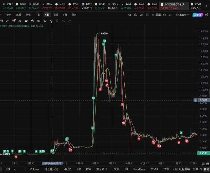Toggle the 爆仓统计 indicator
Viewport: 210px width, 173px height.
[x=102, y=169]
